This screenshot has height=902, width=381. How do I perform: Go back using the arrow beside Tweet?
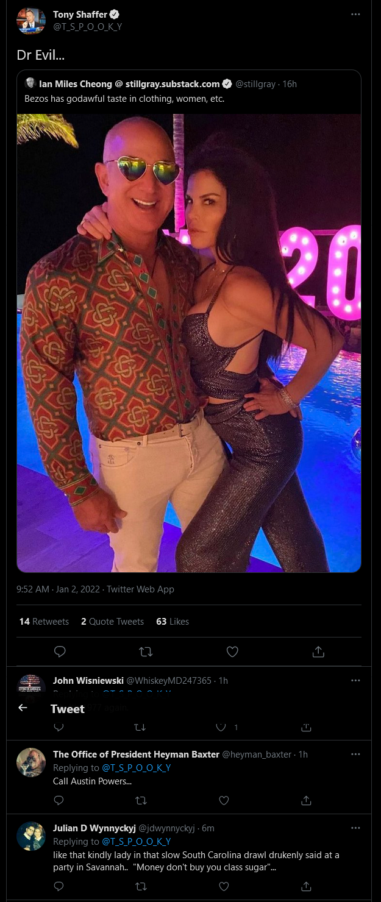pos(23,708)
